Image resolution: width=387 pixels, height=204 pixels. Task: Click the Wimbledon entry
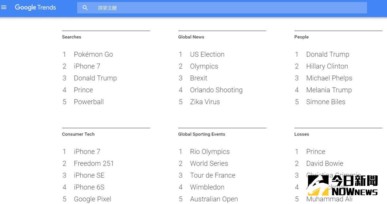point(207,187)
